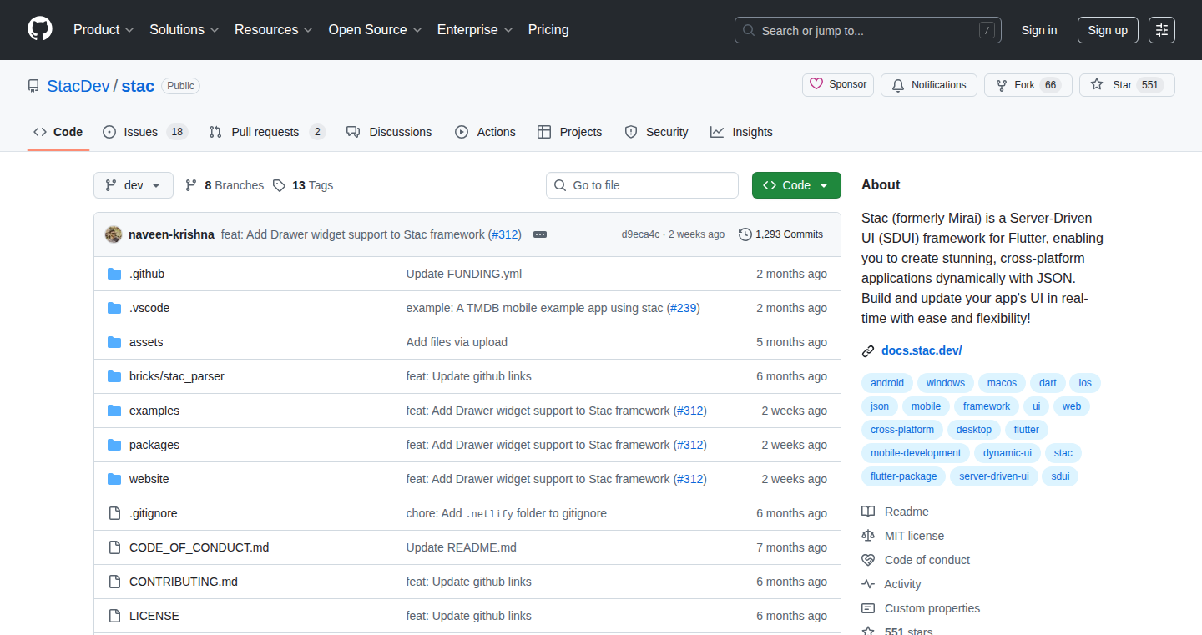Click the StacDev owner link

pos(78,86)
